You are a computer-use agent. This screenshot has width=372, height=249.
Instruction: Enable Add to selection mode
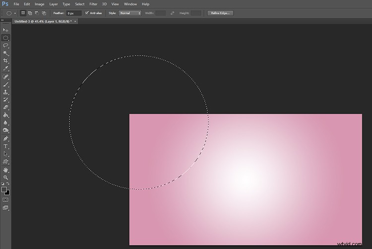click(x=30, y=13)
